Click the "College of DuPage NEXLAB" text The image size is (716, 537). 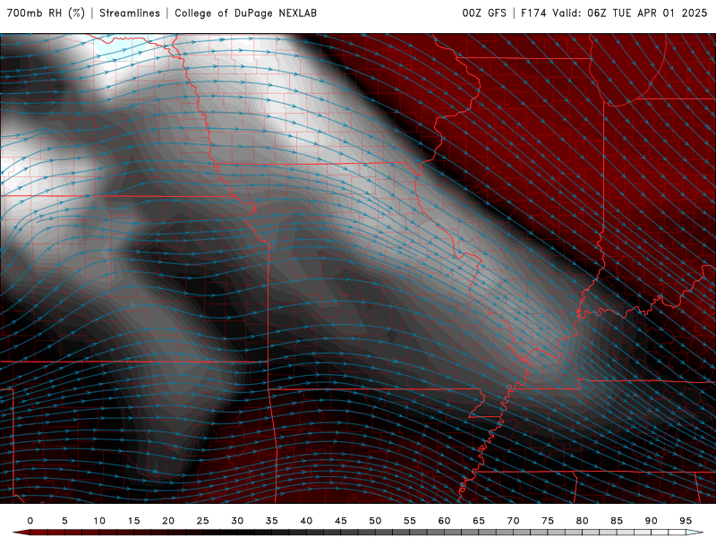[x=245, y=13]
